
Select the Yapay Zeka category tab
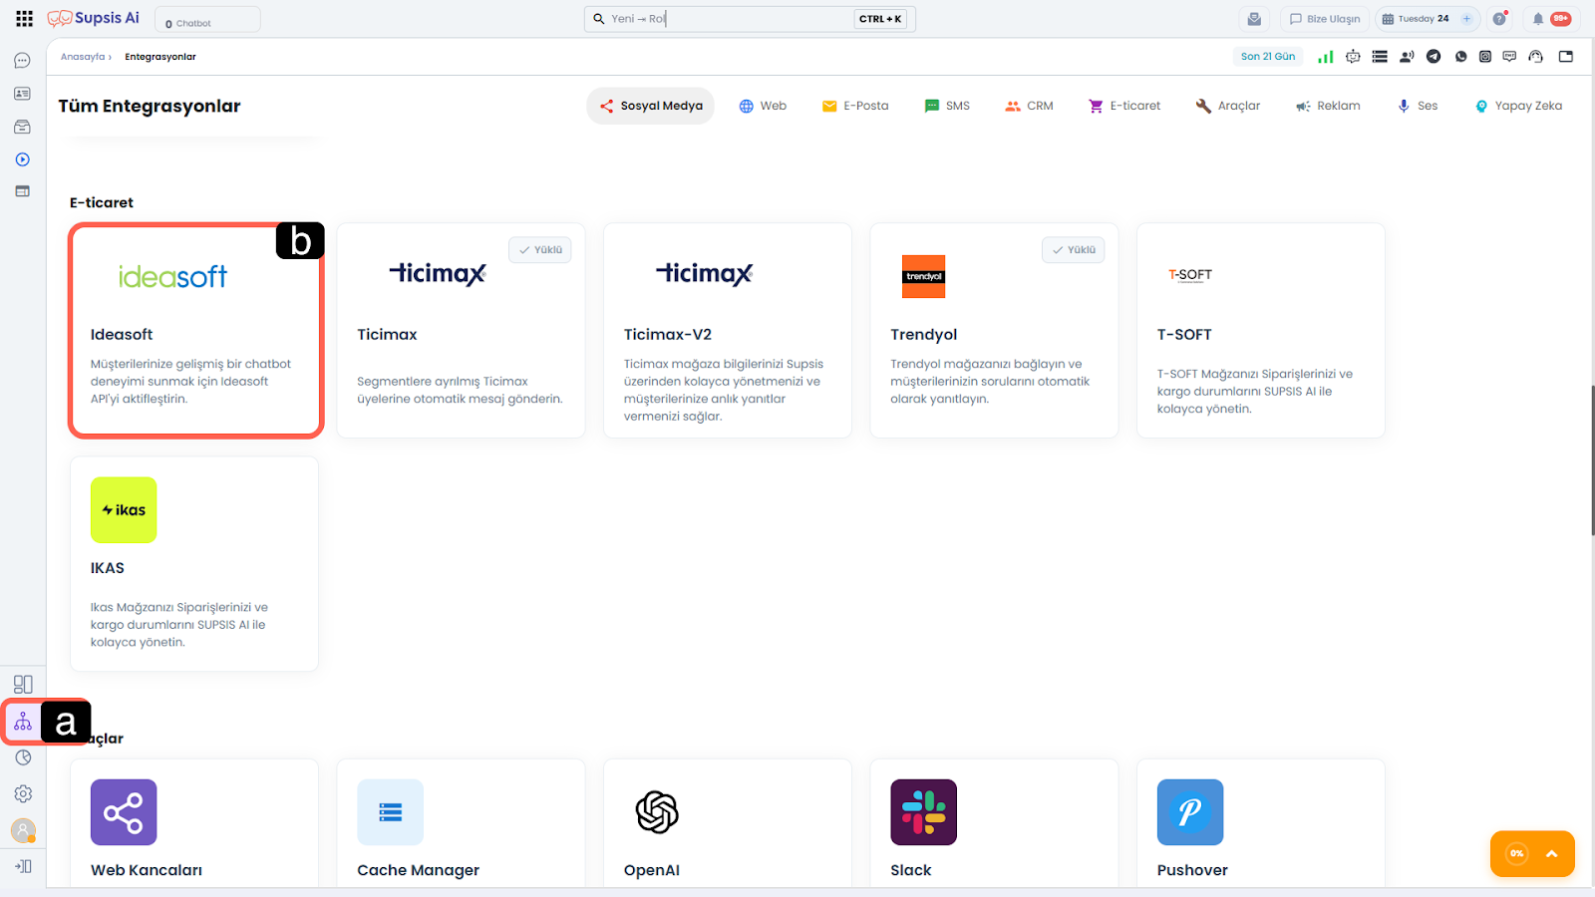click(x=1518, y=106)
